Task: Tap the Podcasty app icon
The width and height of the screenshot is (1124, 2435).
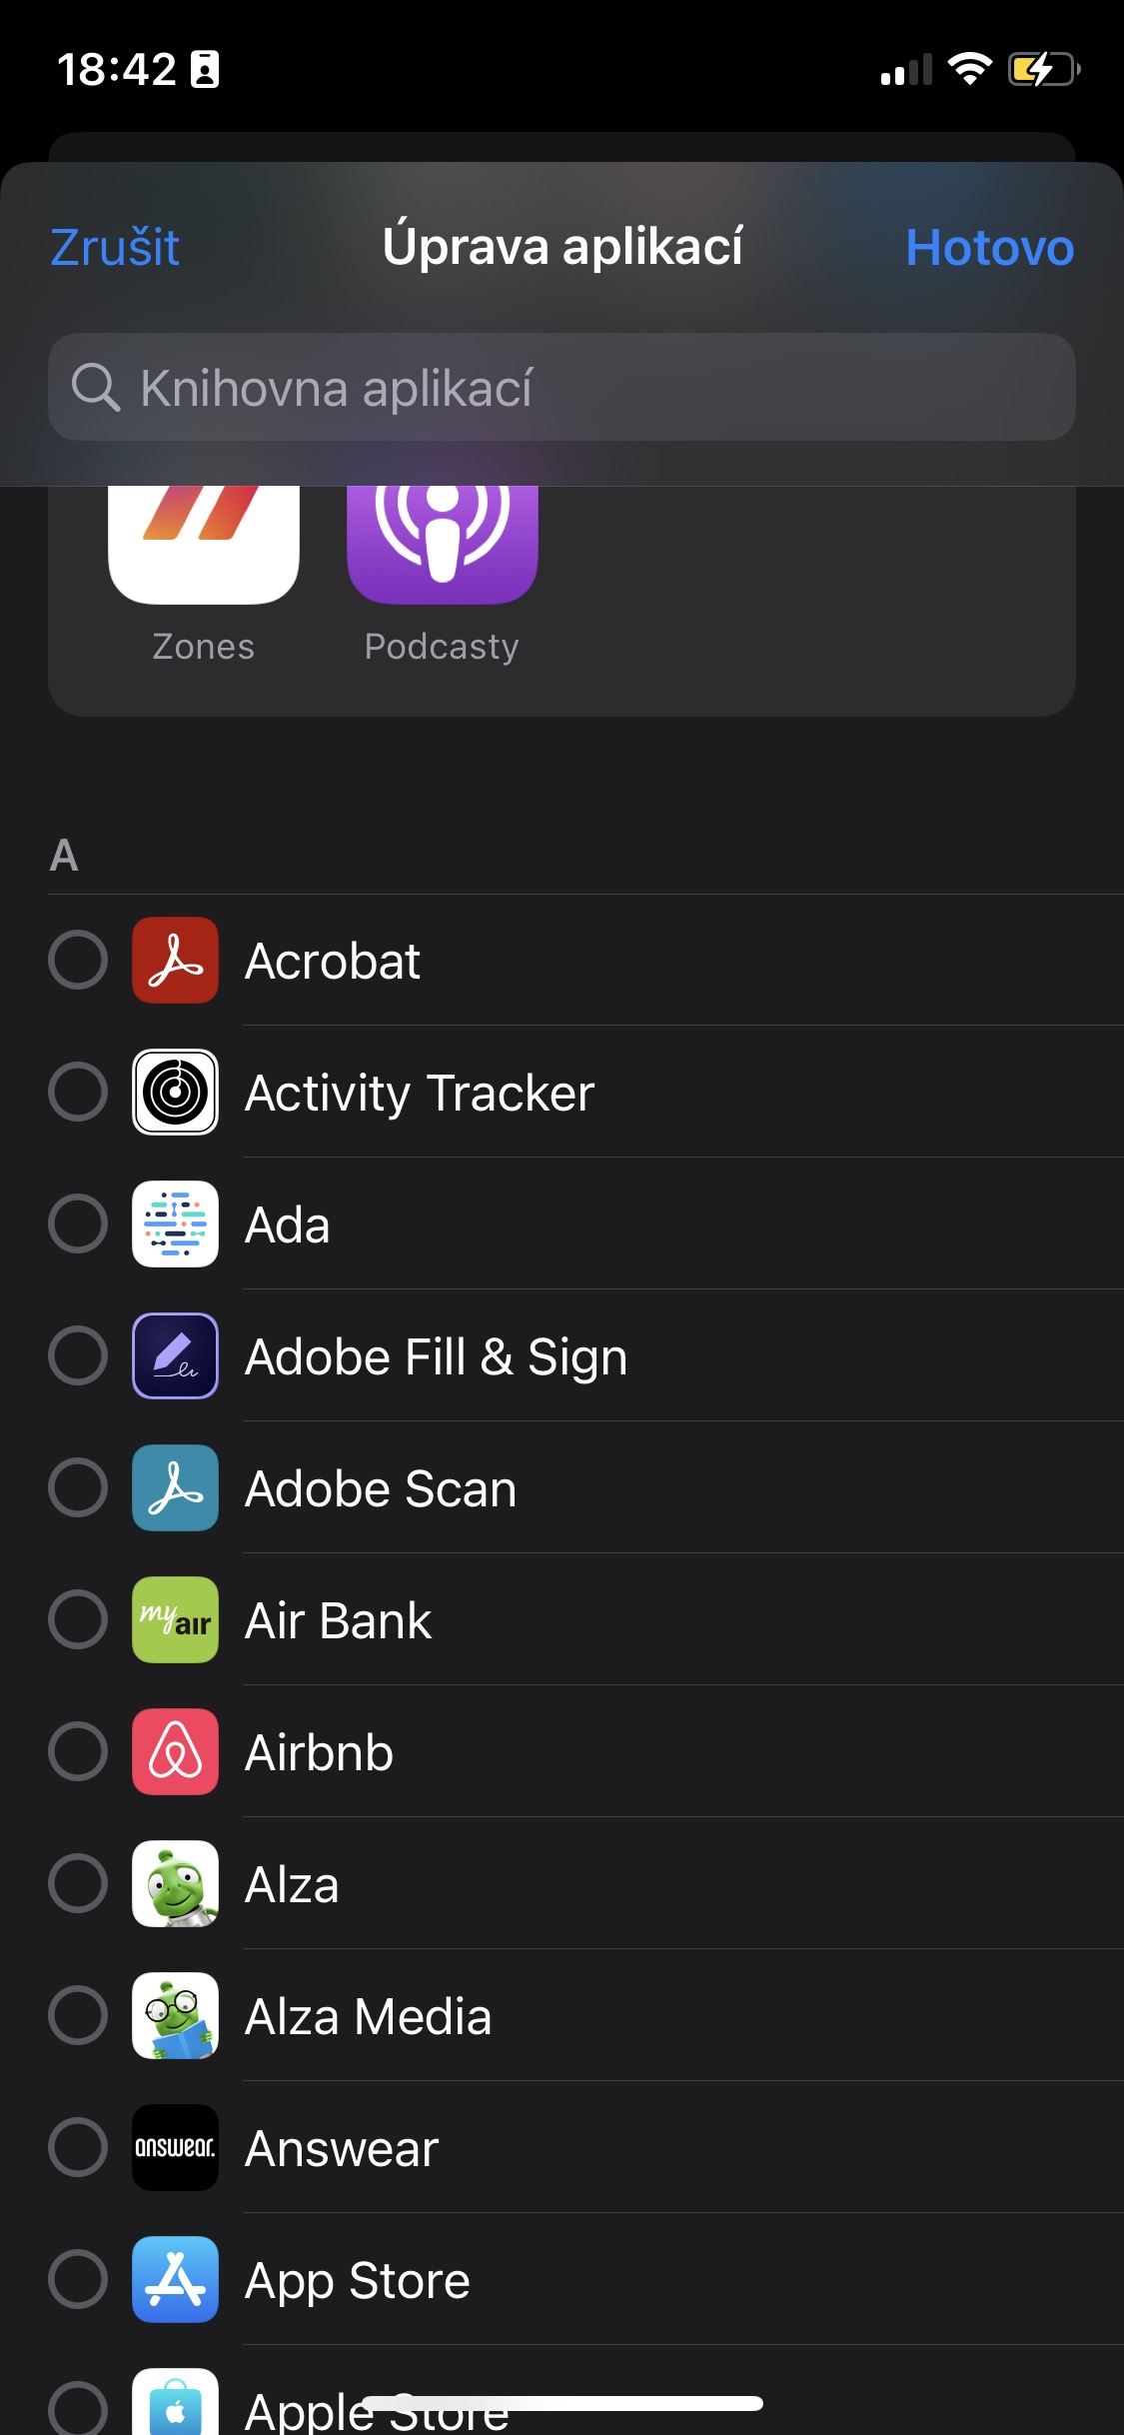Action: [442, 545]
